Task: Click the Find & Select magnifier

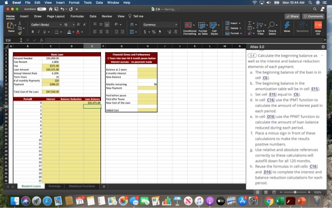Action: click(272, 28)
